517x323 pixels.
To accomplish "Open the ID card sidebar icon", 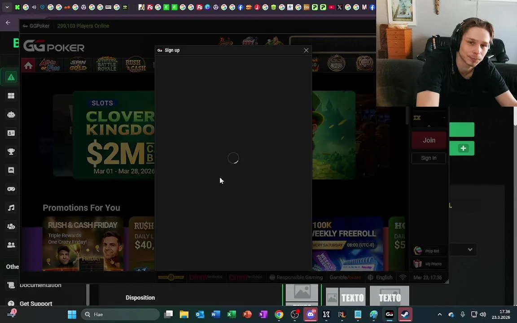I will 11,133.
